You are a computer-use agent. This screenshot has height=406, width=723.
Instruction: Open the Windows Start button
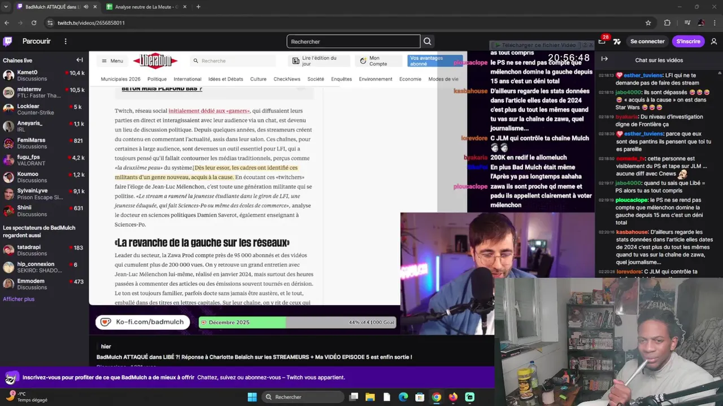click(x=252, y=397)
